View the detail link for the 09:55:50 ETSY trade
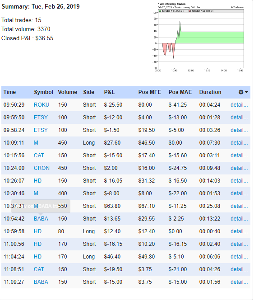254x301 pixels. [x=239, y=118]
